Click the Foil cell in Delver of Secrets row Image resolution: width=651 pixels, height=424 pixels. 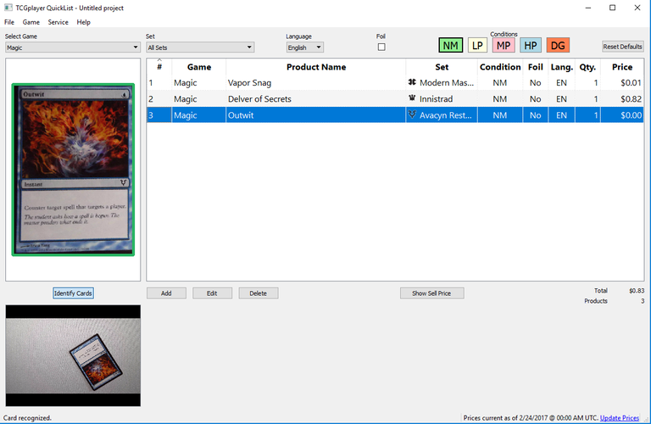(535, 99)
